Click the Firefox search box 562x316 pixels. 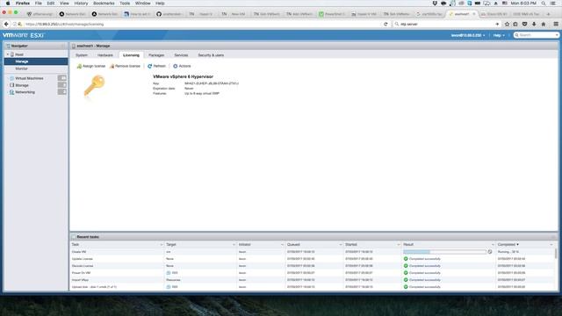click(x=447, y=24)
